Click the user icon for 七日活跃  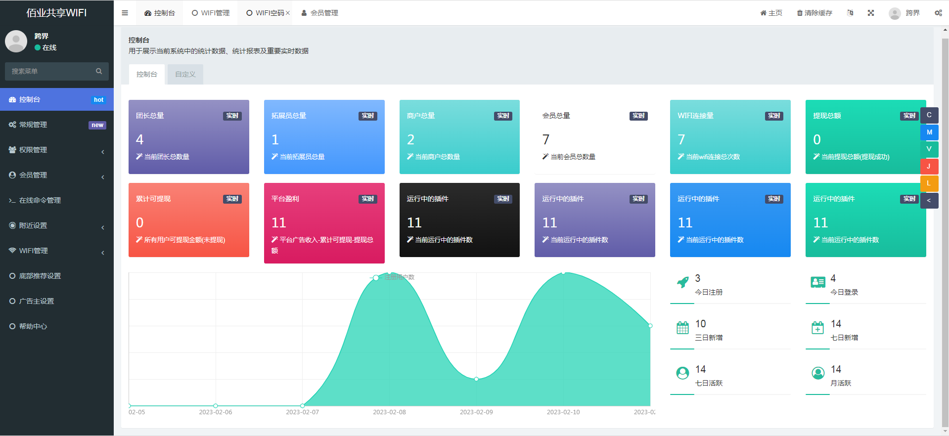tap(682, 373)
